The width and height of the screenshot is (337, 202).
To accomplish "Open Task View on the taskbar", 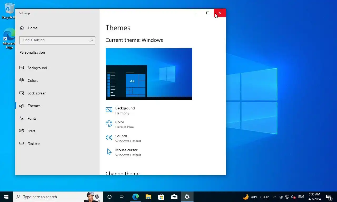I will pyautogui.click(x=122, y=197).
